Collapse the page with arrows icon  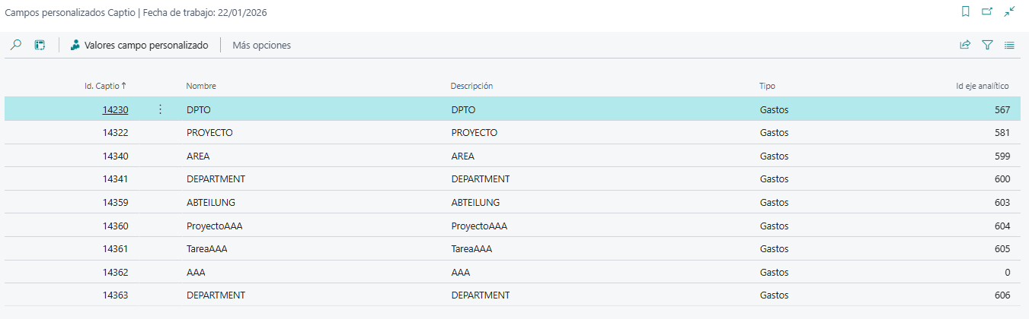point(1009,11)
